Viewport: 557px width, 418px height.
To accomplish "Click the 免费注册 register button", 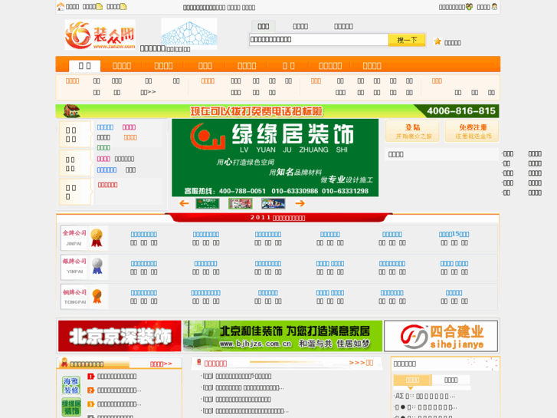I will (x=472, y=131).
